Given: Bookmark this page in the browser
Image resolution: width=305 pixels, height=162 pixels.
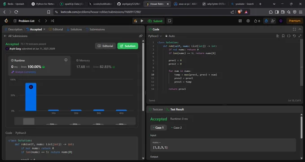Looking at the screenshot, I should pyautogui.click(x=48, y=12).
